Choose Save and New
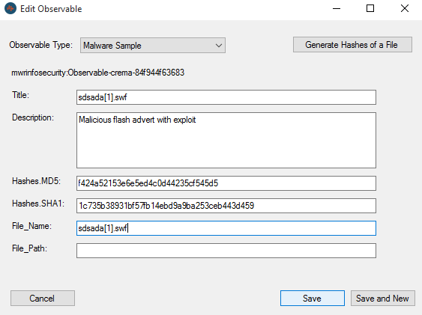Image resolution: width=422 pixels, height=315 pixels. 383,298
